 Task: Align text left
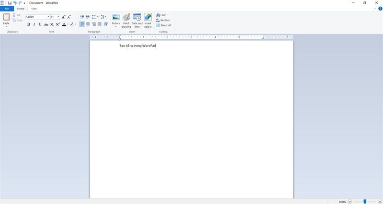tap(82, 24)
